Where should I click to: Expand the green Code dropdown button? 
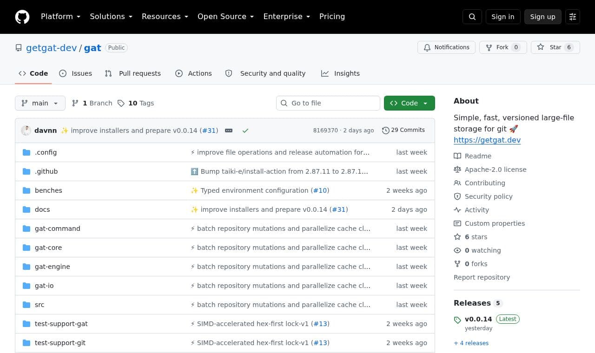click(x=410, y=103)
